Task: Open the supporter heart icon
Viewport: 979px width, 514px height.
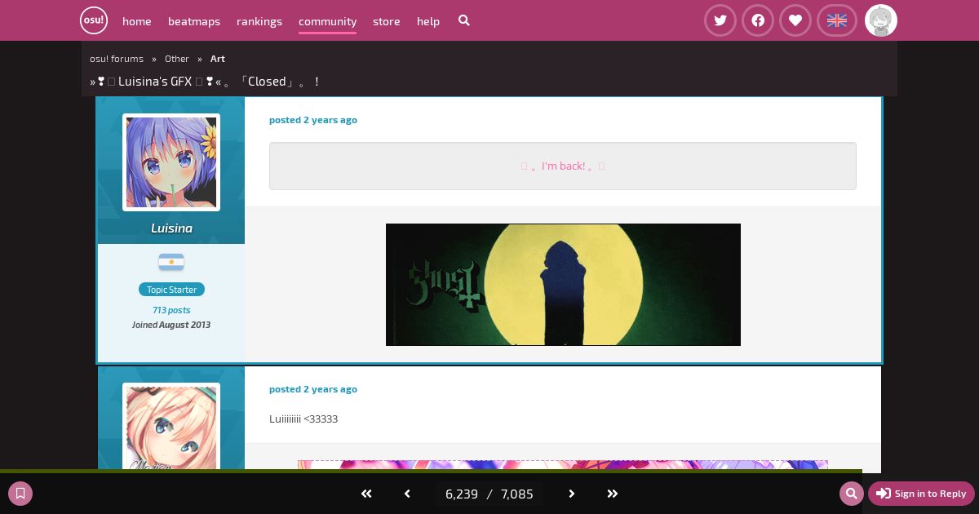Action: click(795, 20)
